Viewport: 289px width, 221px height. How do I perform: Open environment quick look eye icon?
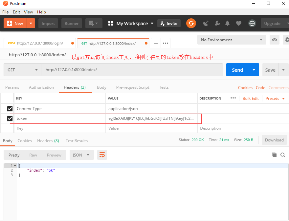pyautogui.click(x=275, y=40)
